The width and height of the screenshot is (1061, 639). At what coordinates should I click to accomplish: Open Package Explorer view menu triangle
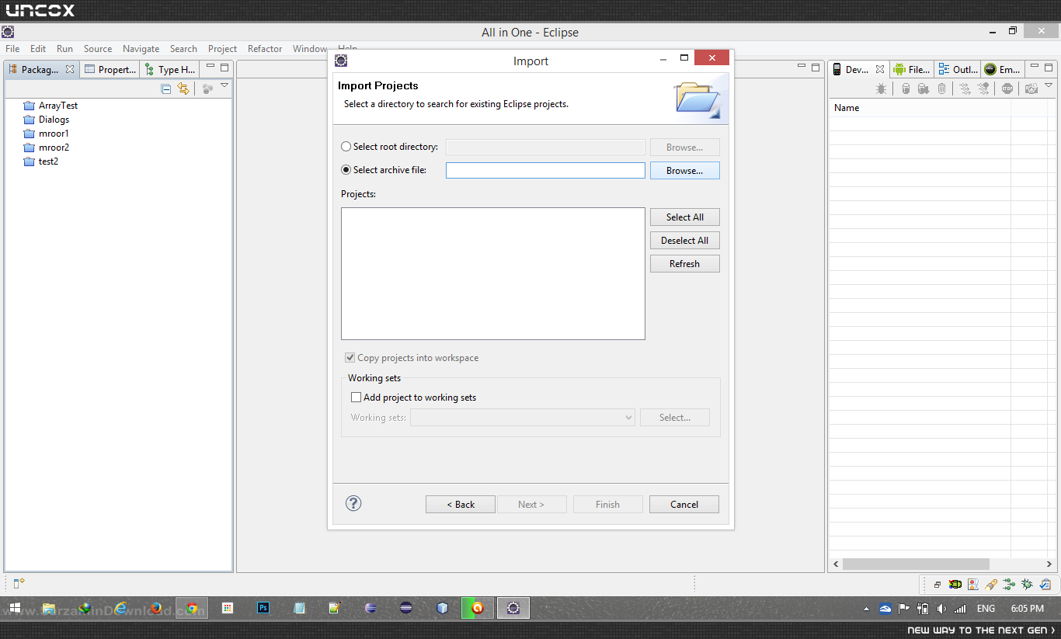coord(224,86)
